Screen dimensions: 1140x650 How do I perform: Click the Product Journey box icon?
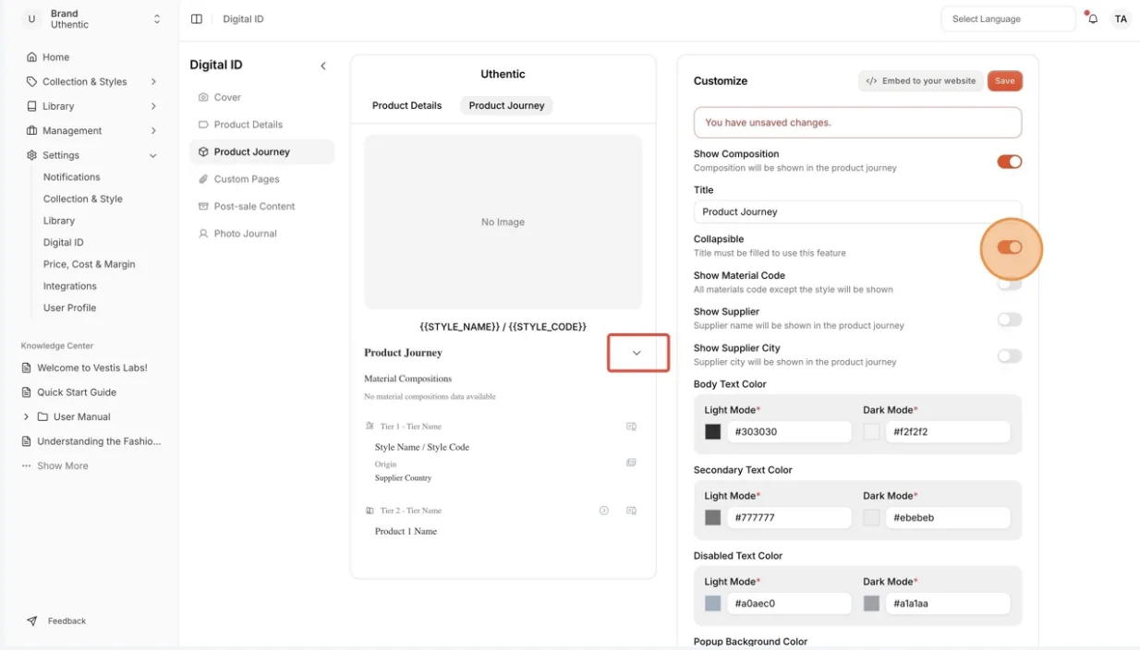[x=203, y=151]
